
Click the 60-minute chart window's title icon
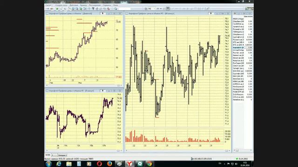(x=127, y=13)
